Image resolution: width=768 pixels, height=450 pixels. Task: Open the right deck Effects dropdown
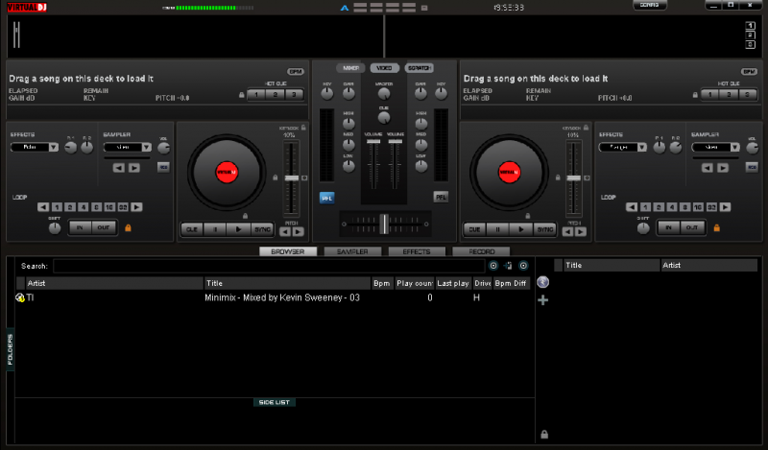coord(642,147)
